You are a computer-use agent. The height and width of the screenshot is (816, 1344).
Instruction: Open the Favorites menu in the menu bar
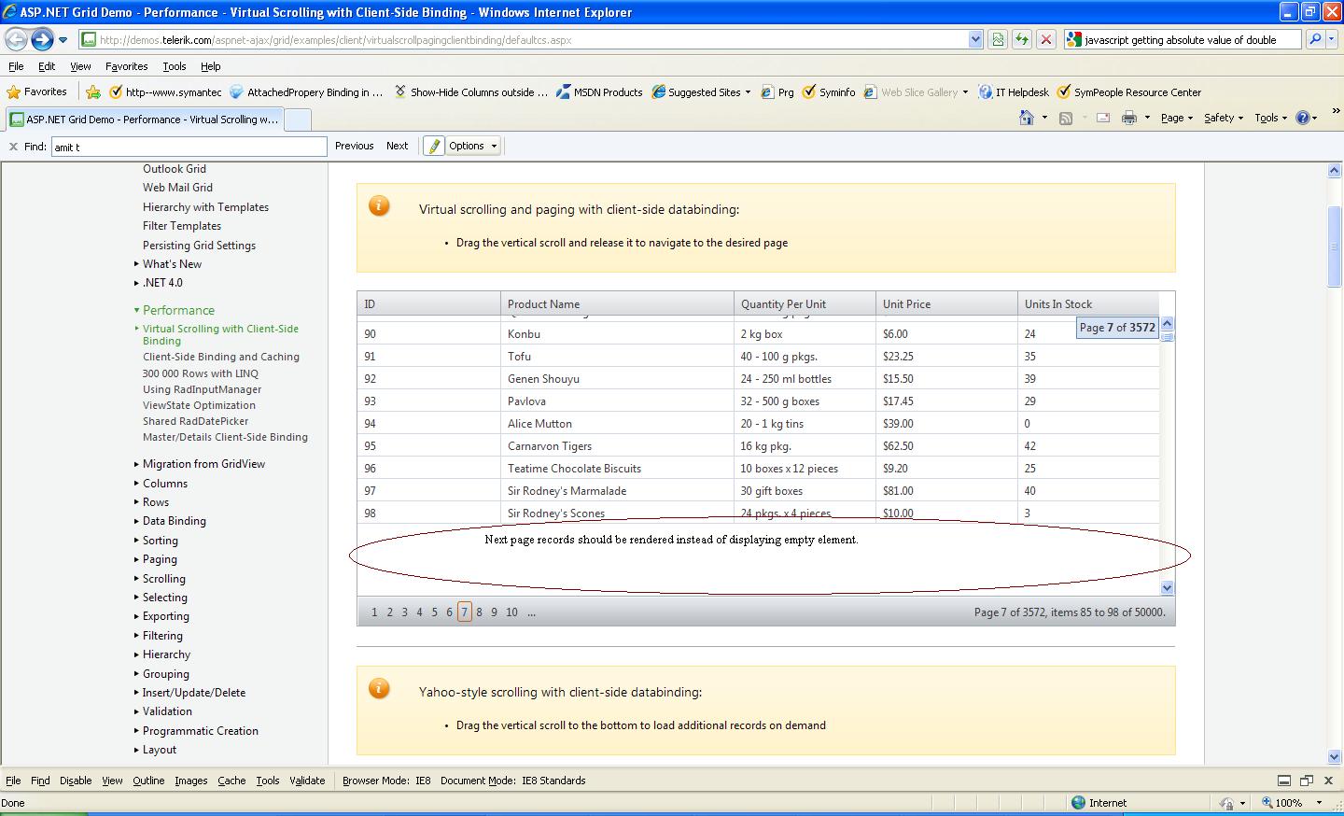tap(126, 66)
